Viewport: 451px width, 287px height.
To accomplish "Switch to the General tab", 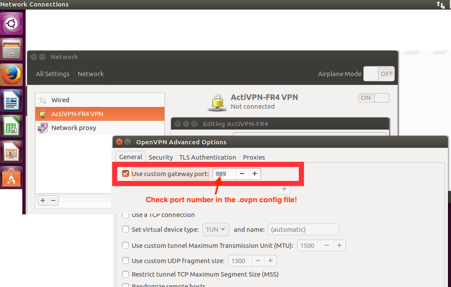I will tap(130, 157).
